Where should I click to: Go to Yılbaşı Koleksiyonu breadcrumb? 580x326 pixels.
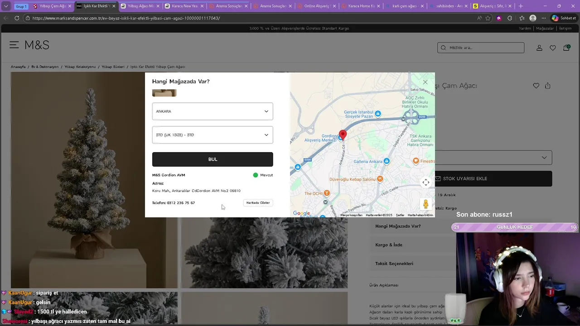point(80,67)
